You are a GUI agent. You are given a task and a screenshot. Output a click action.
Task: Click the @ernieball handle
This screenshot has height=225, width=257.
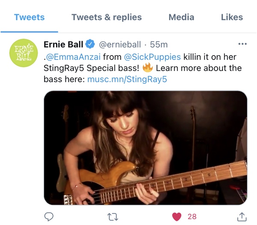pos(120,44)
